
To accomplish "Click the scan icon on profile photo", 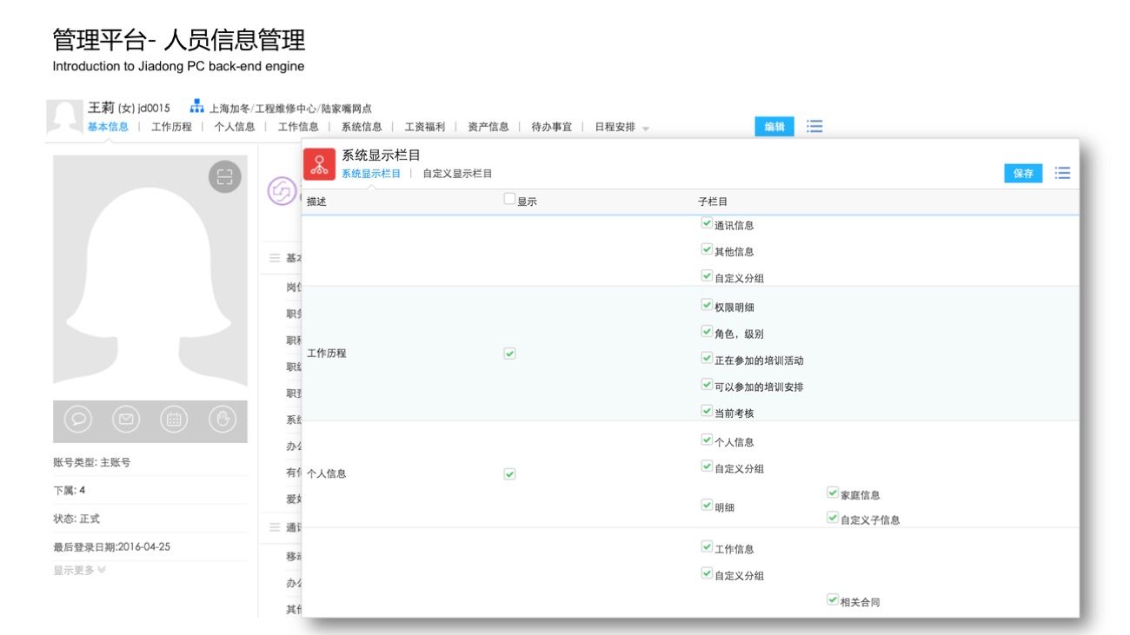I will (x=225, y=177).
